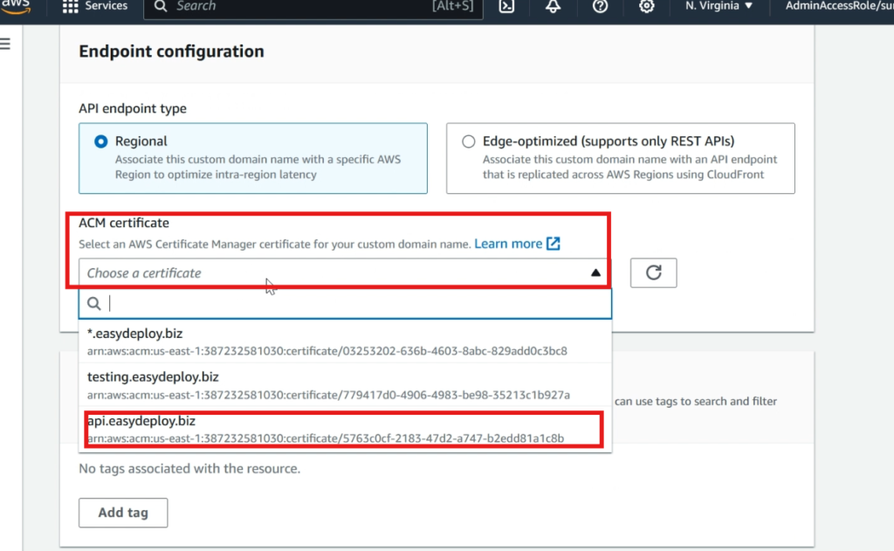Screen dimensions: 894x551
Task: Select the *.easydeploy.biz wildcard certificate
Action: 262,341
